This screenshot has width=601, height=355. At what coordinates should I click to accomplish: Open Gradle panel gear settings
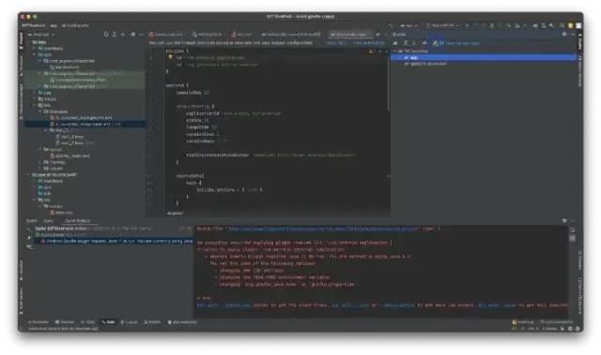point(564,34)
